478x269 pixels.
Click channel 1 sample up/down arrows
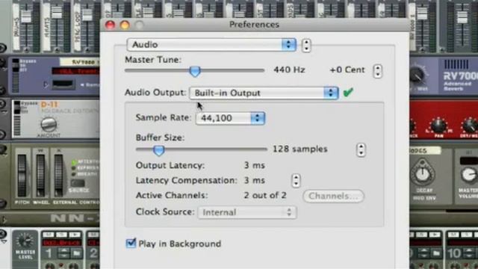(x=64, y=253)
